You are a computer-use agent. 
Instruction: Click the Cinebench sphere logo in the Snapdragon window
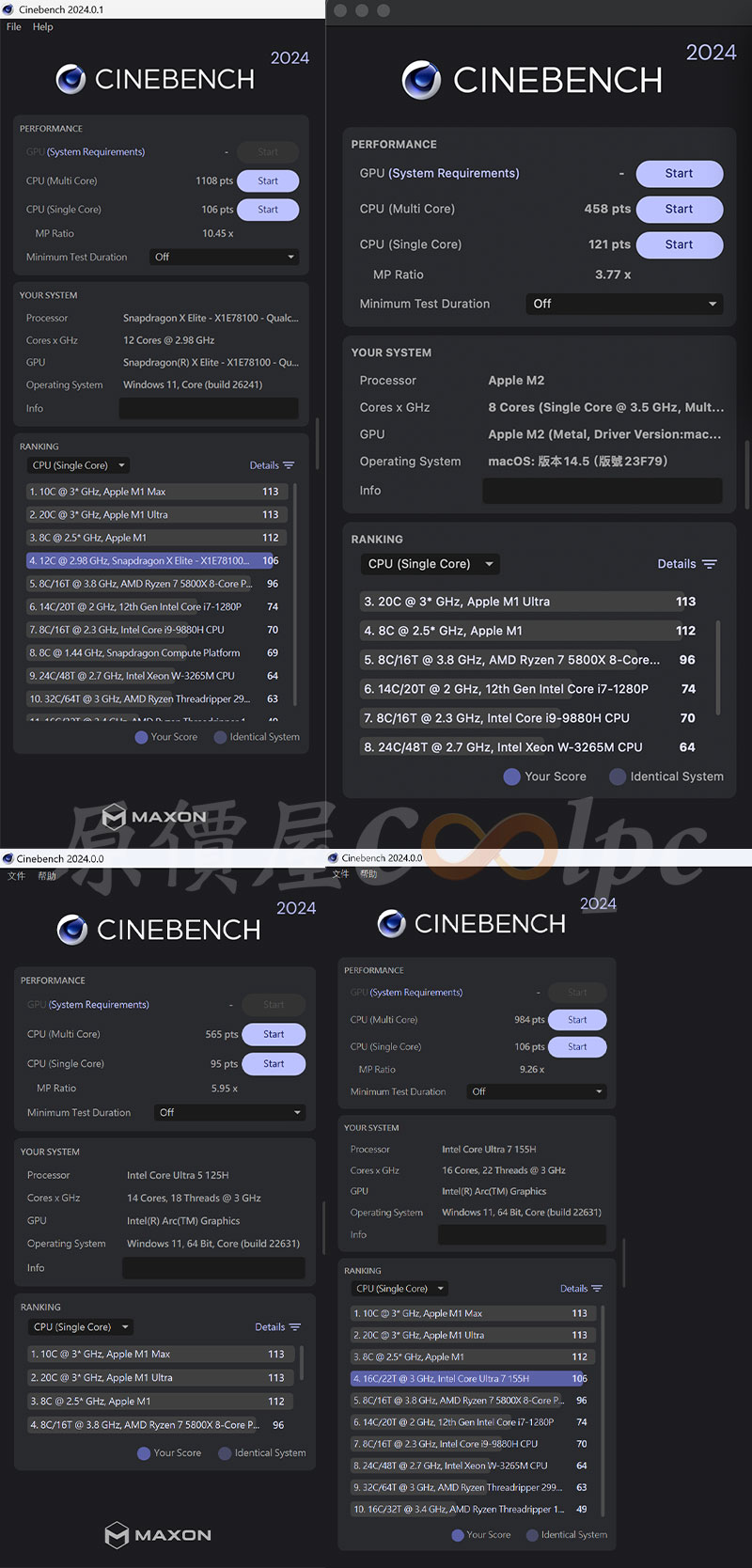[70, 79]
